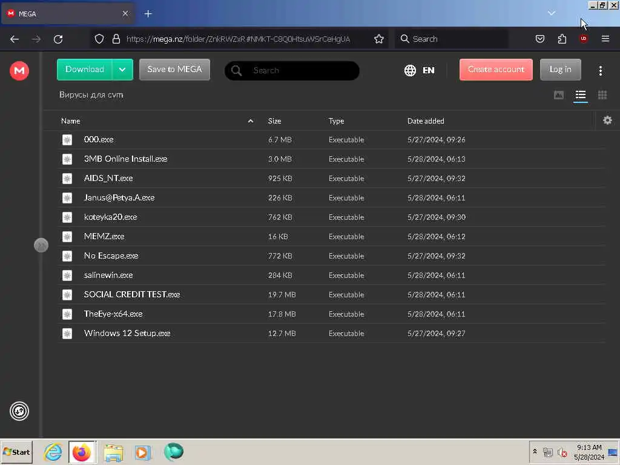Select Janus@Petya.A.exe file name
This screenshot has width=620, height=465.
[119, 198]
